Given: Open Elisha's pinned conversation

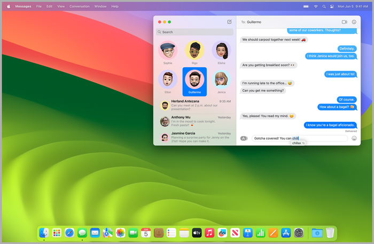Looking at the screenshot, I should click(220, 51).
